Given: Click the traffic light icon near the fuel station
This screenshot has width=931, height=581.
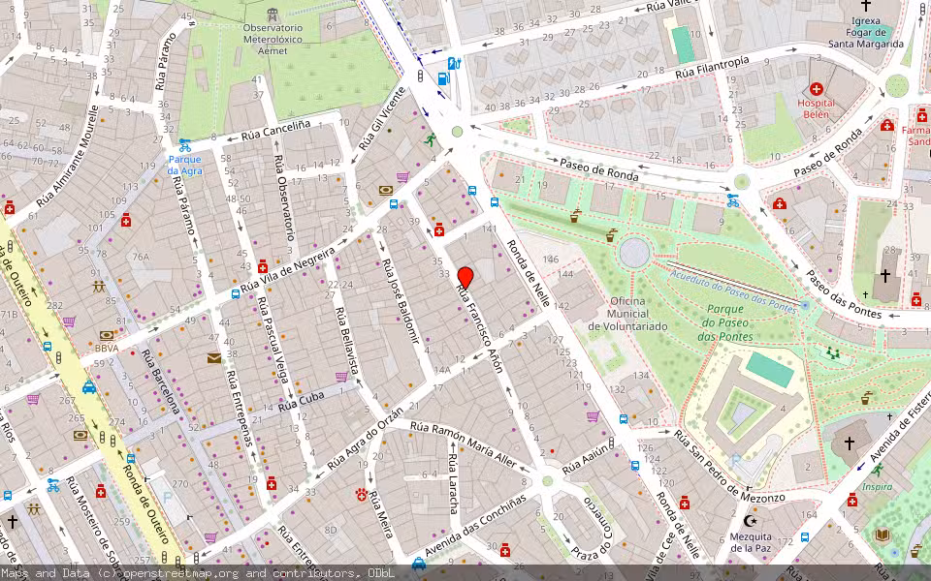Looking at the screenshot, I should [421, 76].
